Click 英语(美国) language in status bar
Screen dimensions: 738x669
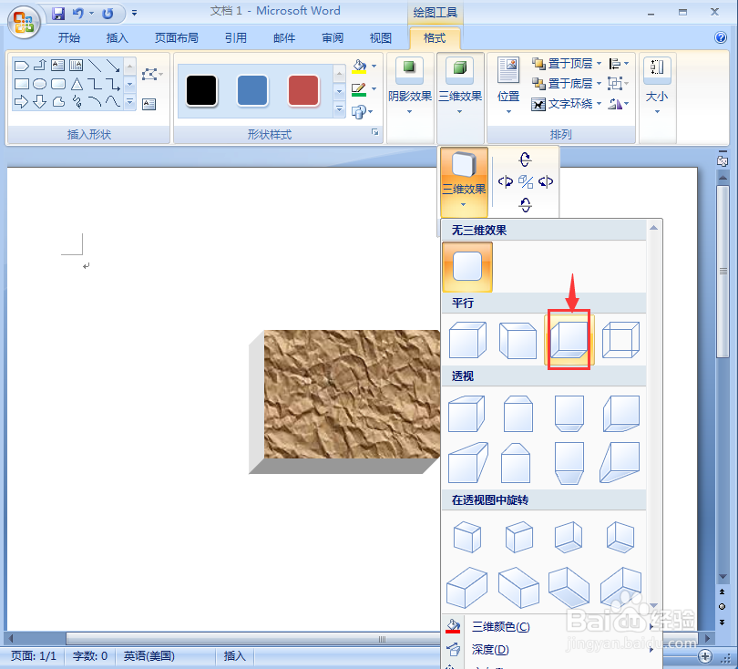[149, 656]
